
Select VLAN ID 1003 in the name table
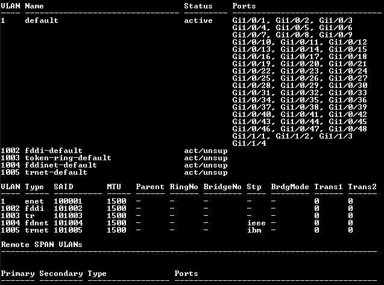tap(10, 158)
